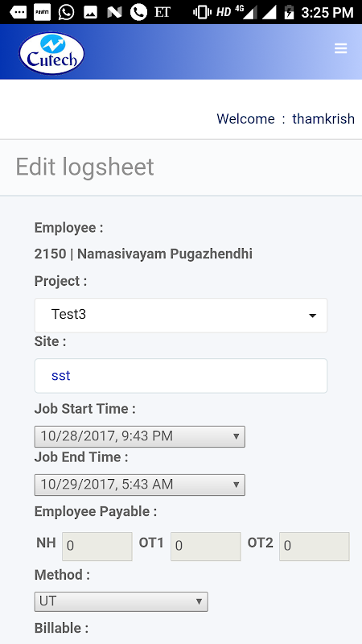This screenshot has width=362, height=644.
Task: Tap the phone call notification icon
Action: pyautogui.click(x=138, y=12)
